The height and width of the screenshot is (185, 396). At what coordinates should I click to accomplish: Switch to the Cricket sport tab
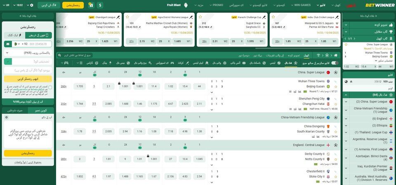[x=183, y=62]
